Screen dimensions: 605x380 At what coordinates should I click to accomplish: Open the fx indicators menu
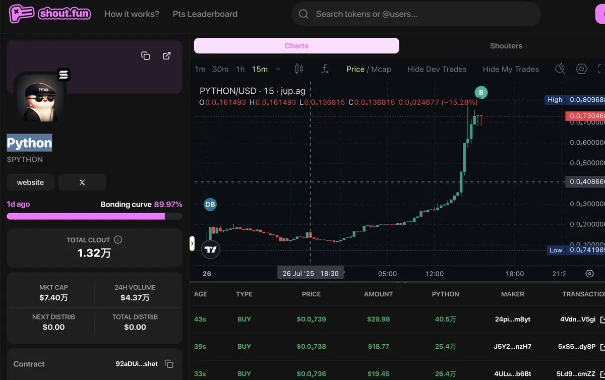tap(325, 69)
